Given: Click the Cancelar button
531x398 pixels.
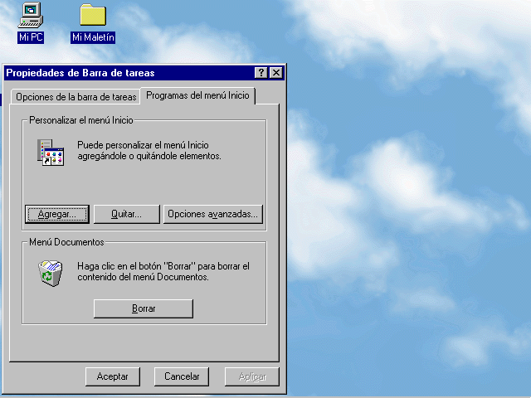Looking at the screenshot, I should [182, 376].
